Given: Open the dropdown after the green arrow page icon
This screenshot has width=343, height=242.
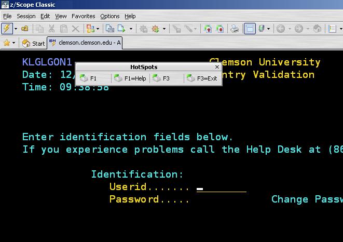Looking at the screenshot, I should tap(131, 29).
